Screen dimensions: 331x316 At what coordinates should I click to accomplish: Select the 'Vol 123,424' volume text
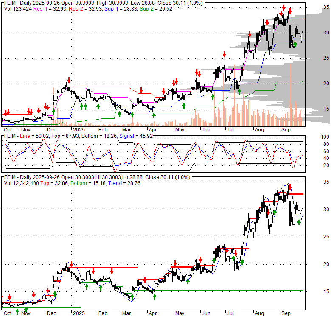click(x=18, y=9)
